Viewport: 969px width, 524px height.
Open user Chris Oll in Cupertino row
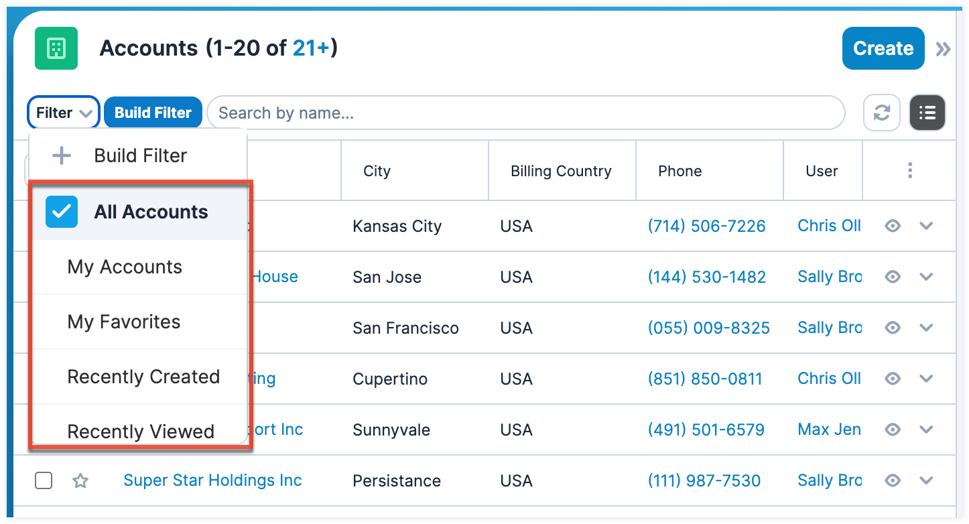click(x=829, y=379)
